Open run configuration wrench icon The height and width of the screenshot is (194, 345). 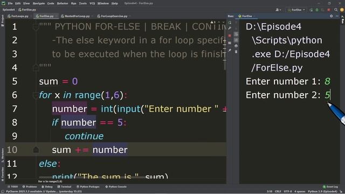pos(230,28)
